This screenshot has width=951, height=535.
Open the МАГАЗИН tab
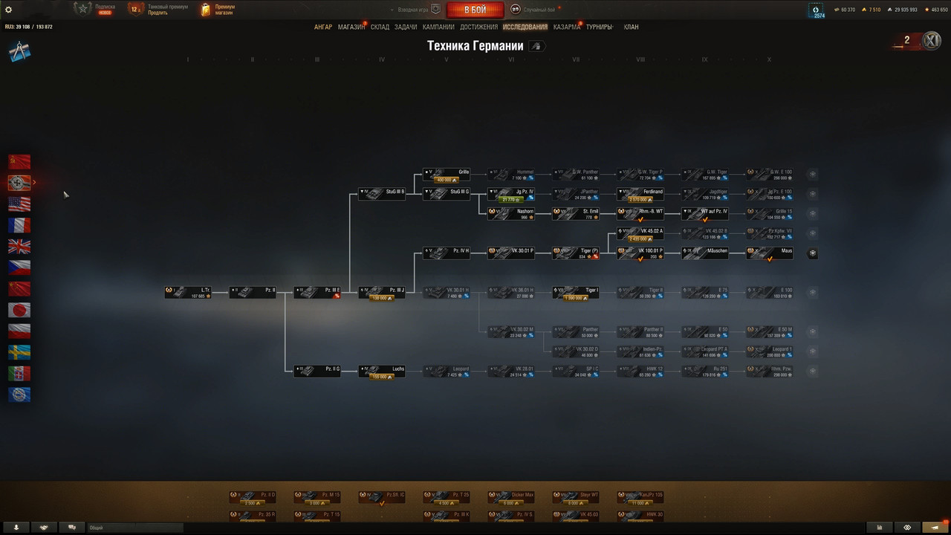[x=351, y=27]
